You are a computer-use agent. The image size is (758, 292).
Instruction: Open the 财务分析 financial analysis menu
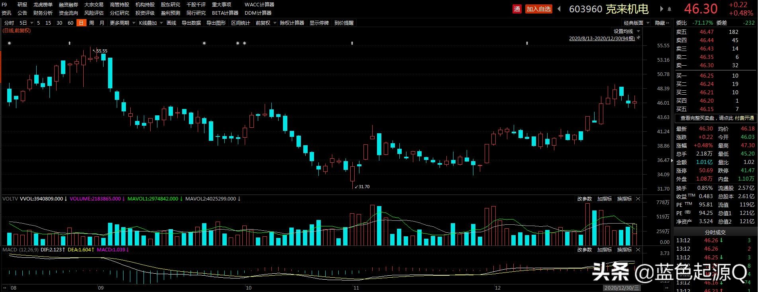coord(43,13)
